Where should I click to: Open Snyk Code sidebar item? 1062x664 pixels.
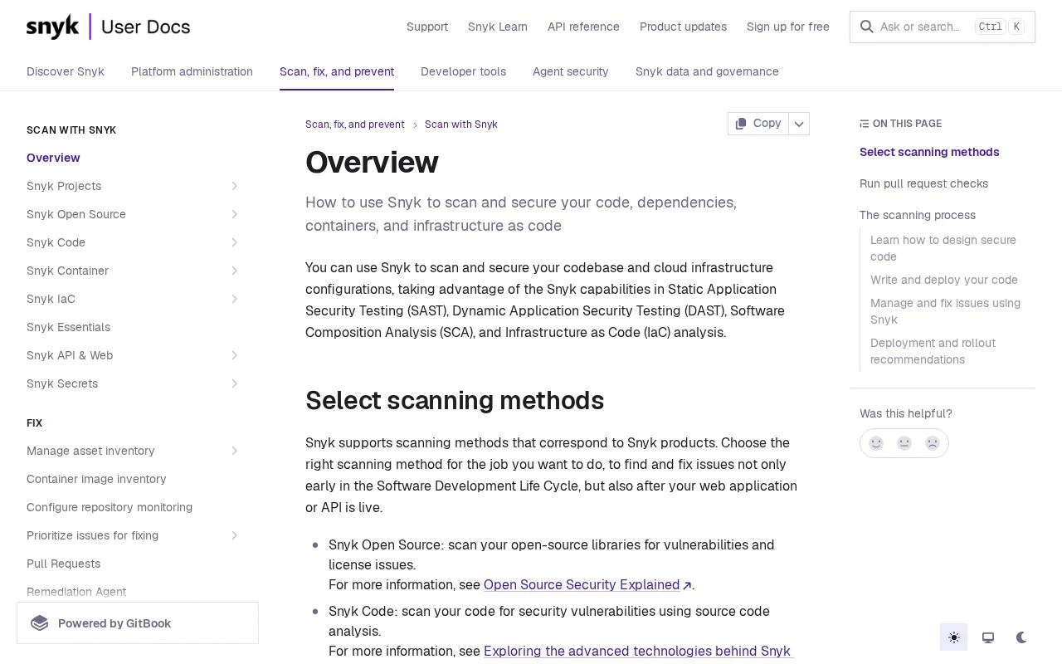(x=56, y=242)
